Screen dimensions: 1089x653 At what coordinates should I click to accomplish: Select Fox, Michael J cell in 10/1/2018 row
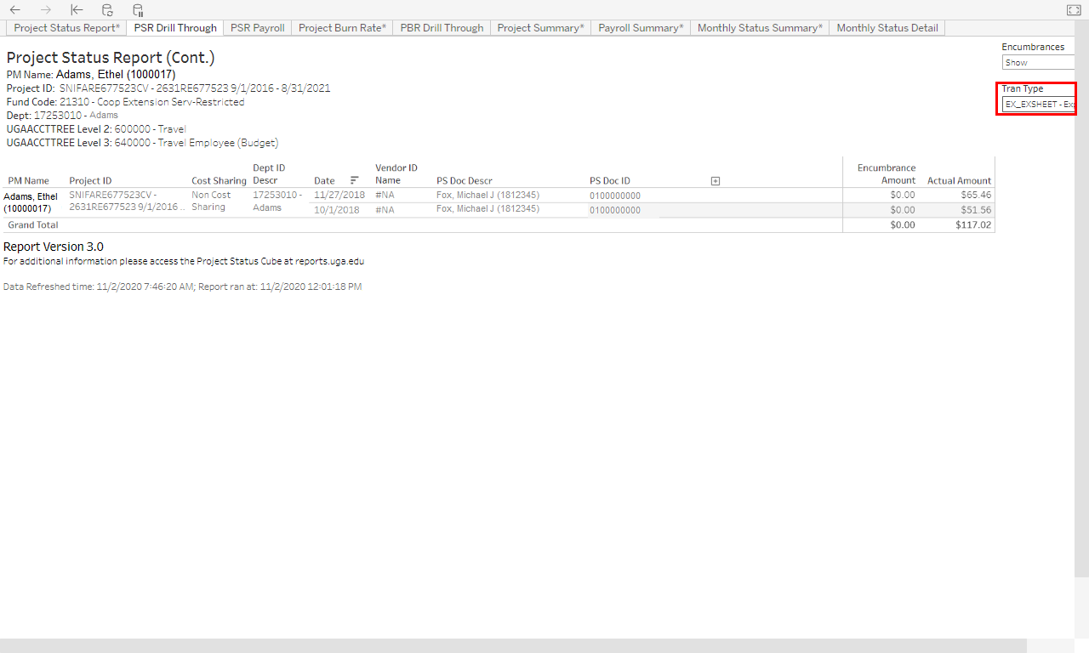pyautogui.click(x=487, y=209)
